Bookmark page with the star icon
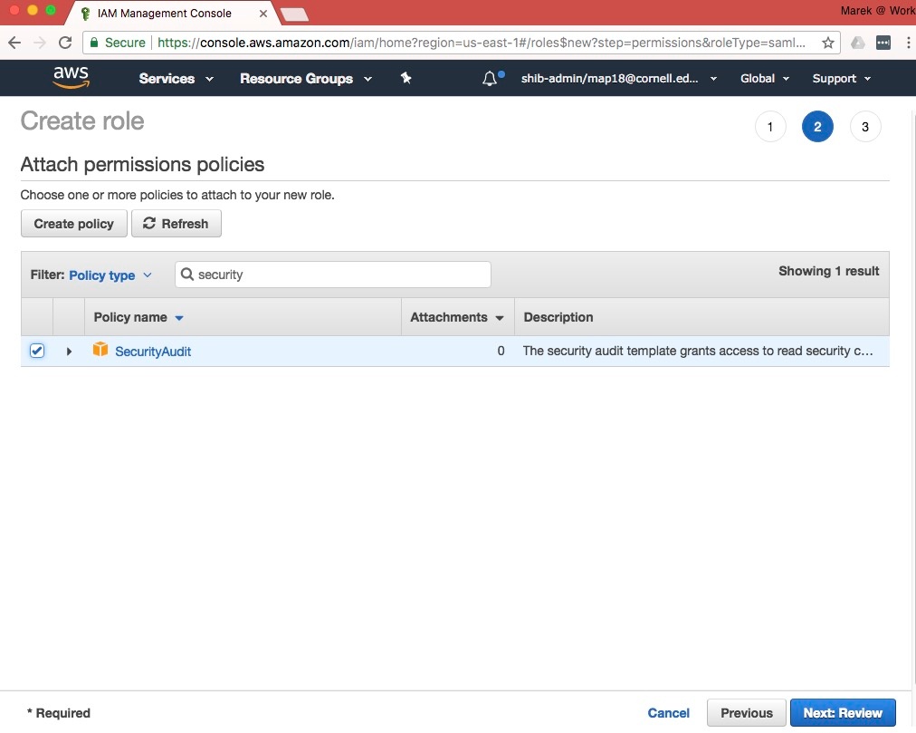Screen dimensions: 916x733 827,43
